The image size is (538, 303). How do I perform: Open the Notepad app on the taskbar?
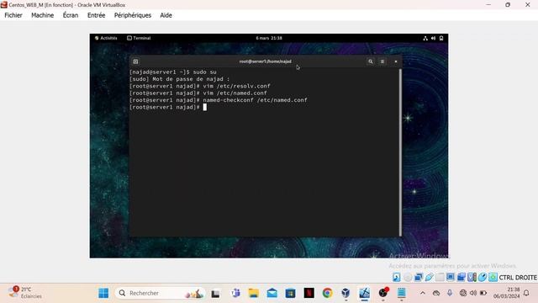click(x=402, y=293)
